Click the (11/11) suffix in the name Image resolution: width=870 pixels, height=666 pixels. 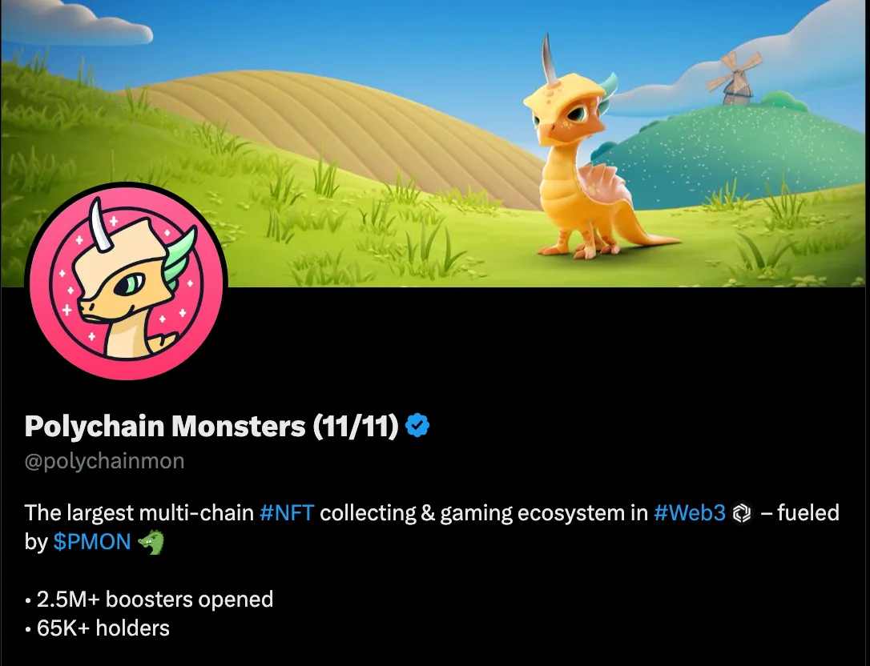[356, 426]
